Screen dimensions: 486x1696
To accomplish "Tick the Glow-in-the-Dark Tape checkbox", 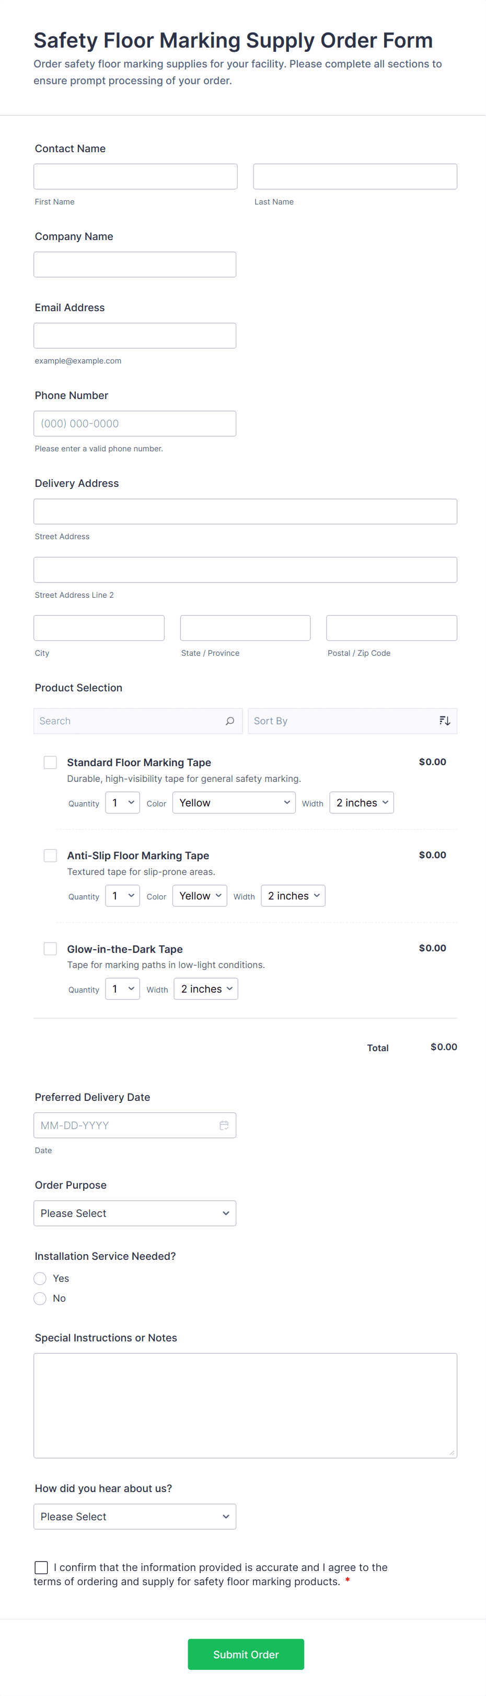I will coord(50,949).
